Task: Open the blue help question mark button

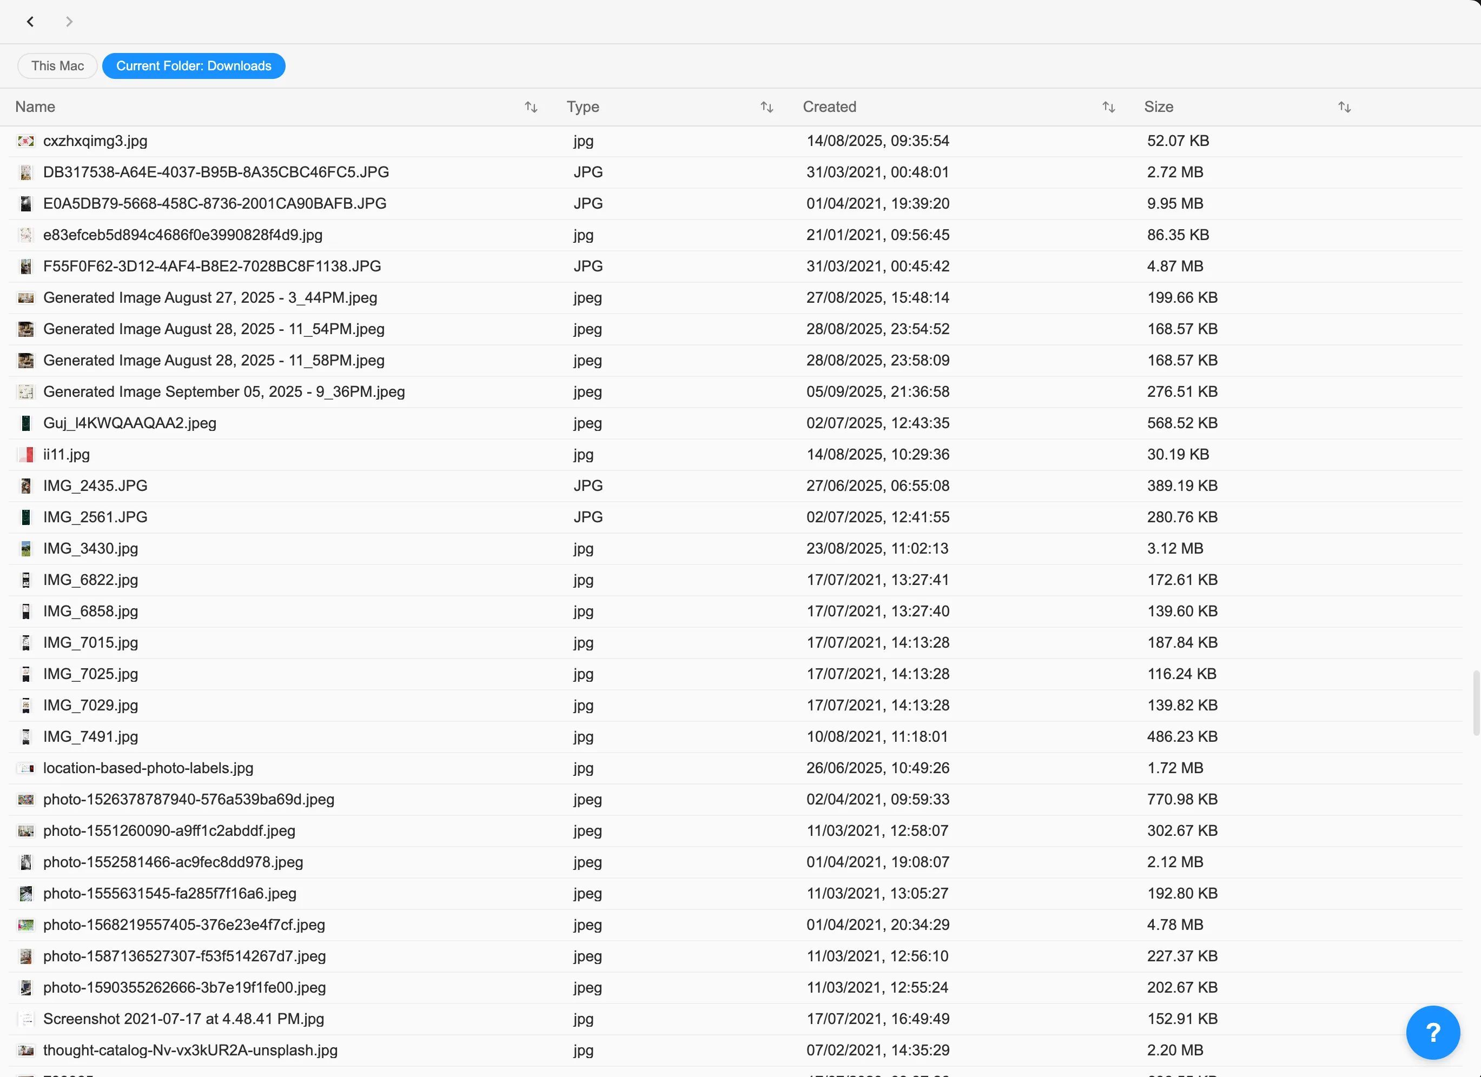Action: tap(1433, 1033)
